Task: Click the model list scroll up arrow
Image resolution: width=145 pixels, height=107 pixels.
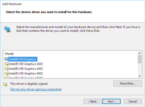Action: coord(140,53)
